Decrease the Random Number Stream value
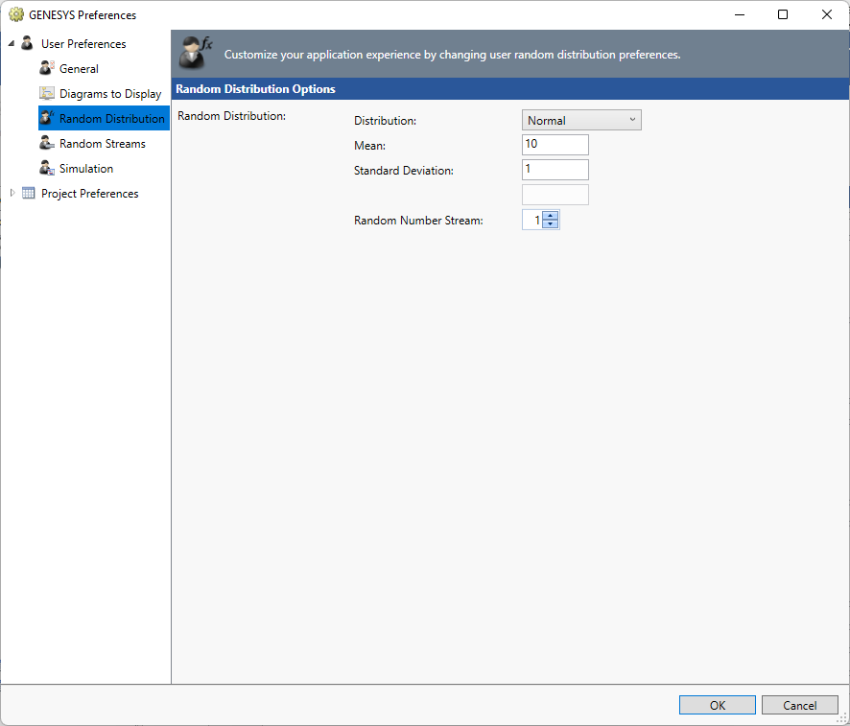Image resolution: width=850 pixels, height=726 pixels. tap(551, 223)
